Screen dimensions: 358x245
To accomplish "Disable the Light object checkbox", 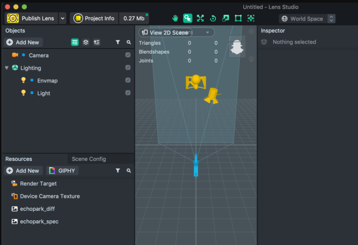I will [x=128, y=93].
